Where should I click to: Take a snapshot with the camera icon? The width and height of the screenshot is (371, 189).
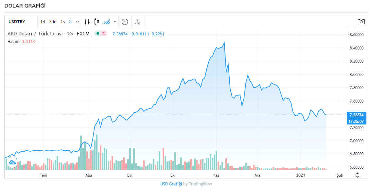pos(361,22)
